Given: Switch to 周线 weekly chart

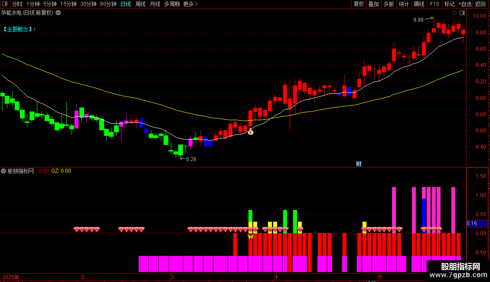Looking at the screenshot, I should pos(140,4).
